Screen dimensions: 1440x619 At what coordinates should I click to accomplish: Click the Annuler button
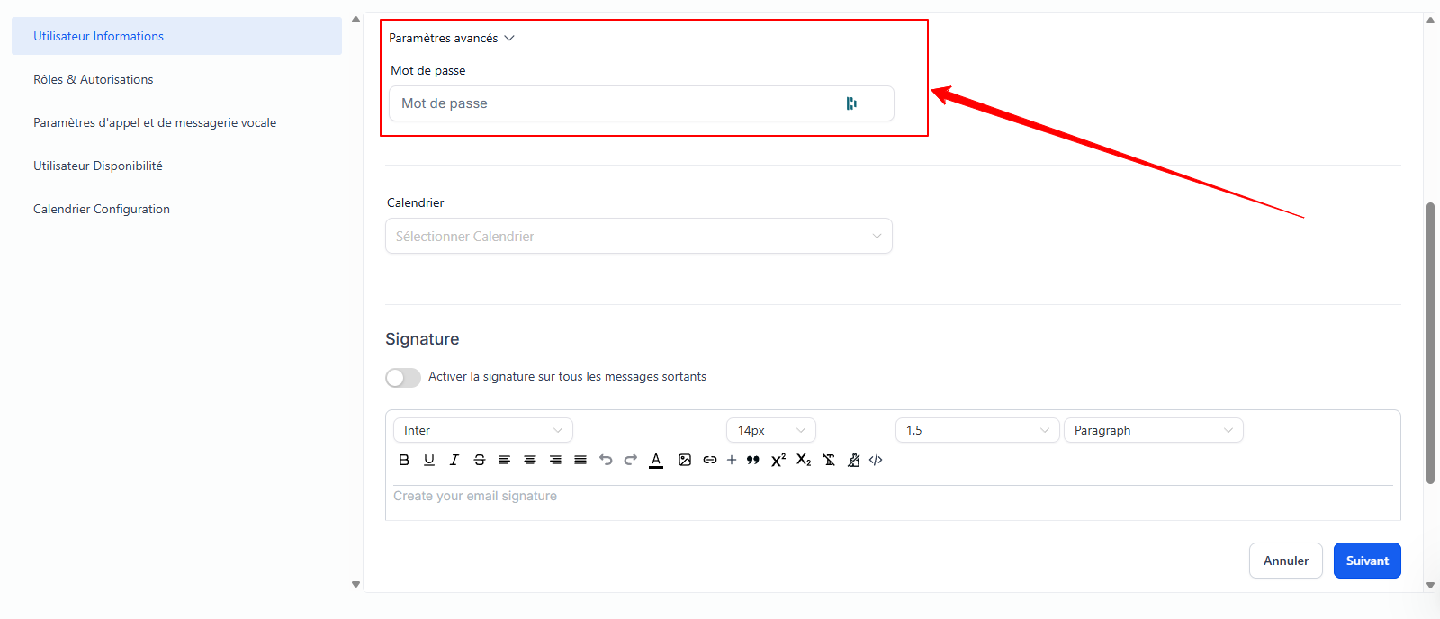pos(1285,561)
